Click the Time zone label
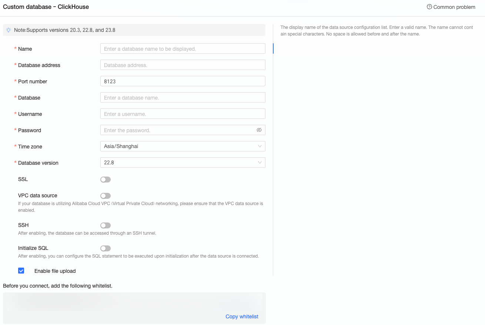Screen dimensions: 485x325 (30, 147)
